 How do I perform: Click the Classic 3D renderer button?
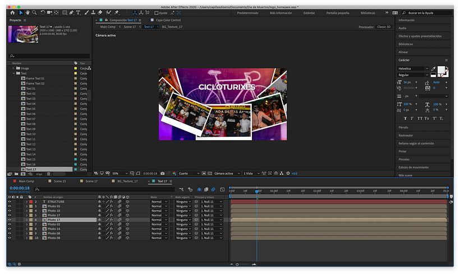pos(384,27)
